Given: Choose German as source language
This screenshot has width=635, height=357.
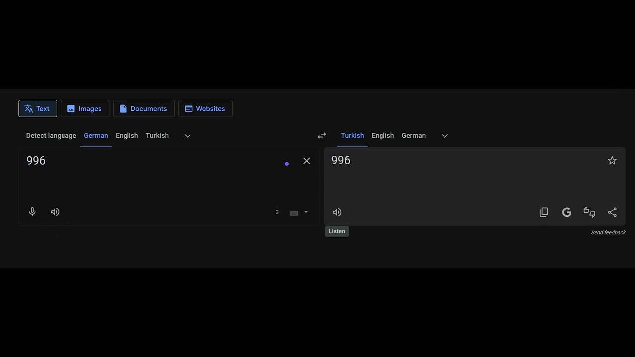Looking at the screenshot, I should [96, 136].
